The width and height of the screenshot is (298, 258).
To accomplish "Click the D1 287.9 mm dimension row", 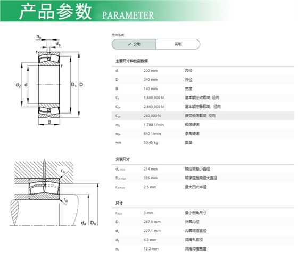I will pos(203,222).
